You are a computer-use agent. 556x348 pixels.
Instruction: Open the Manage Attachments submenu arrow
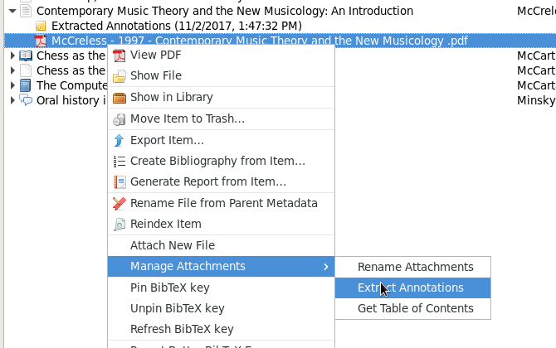[326, 267]
